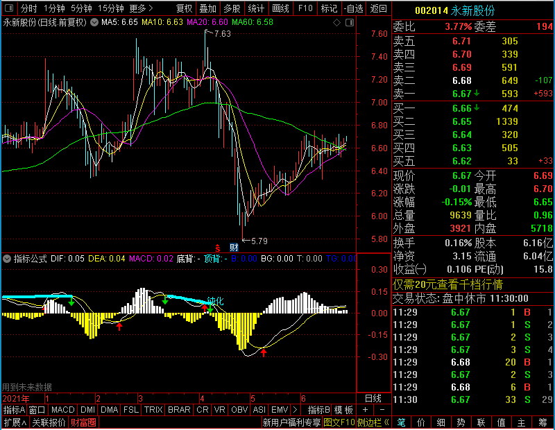Click 返回 to go back
555x430 pixels.
378,8
